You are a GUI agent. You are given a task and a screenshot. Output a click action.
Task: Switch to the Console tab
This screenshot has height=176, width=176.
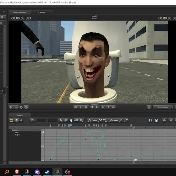coord(41,13)
